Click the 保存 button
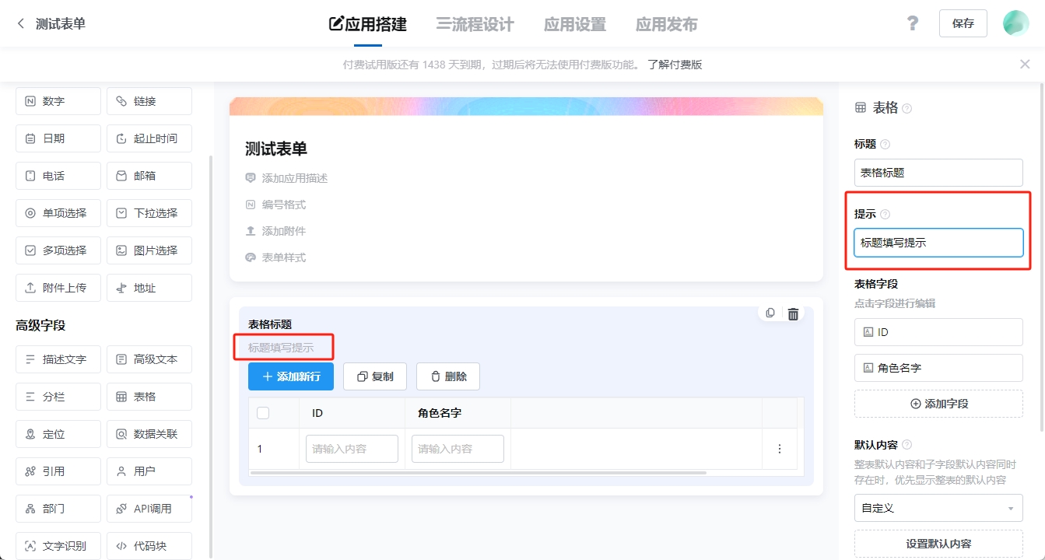This screenshot has height=560, width=1045. coord(963,23)
